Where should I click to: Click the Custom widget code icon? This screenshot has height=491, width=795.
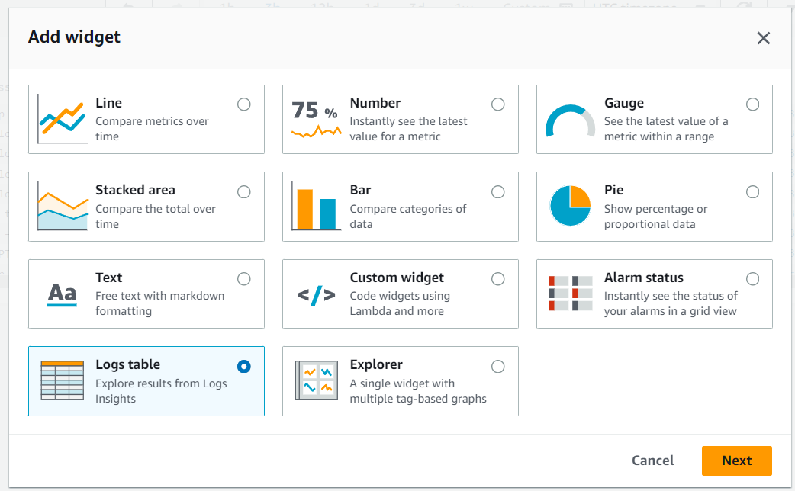316,295
